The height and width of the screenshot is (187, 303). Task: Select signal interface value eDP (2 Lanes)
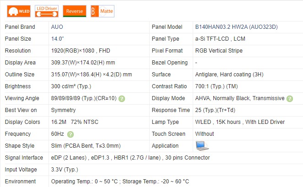(x=69, y=158)
